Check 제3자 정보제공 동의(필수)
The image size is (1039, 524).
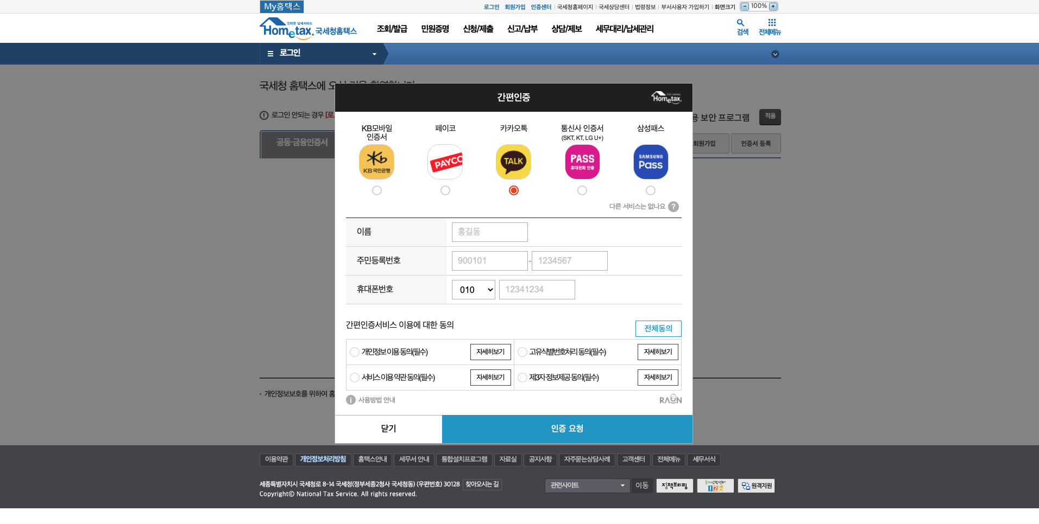coord(522,378)
